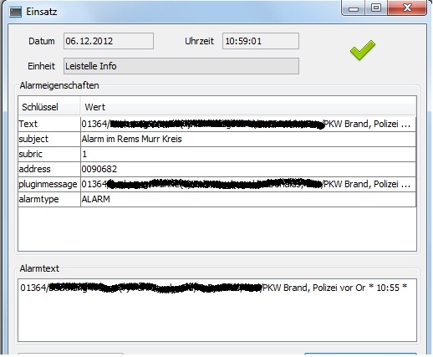433x357 pixels.
Task: Select the Text row value ending PKW Brand
Action: click(248, 124)
